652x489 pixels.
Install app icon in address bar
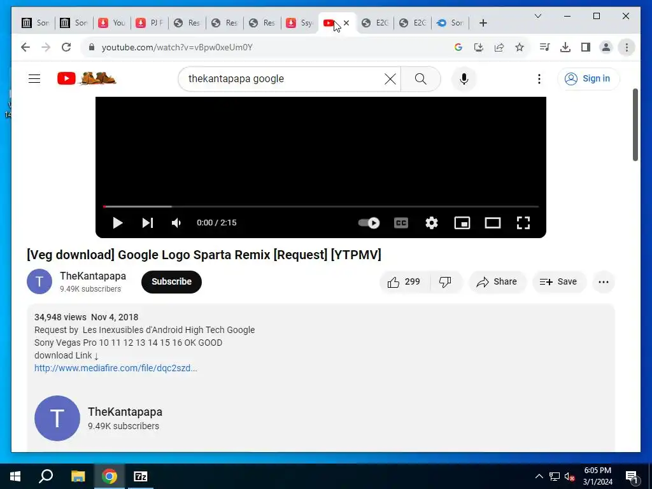pos(479,47)
